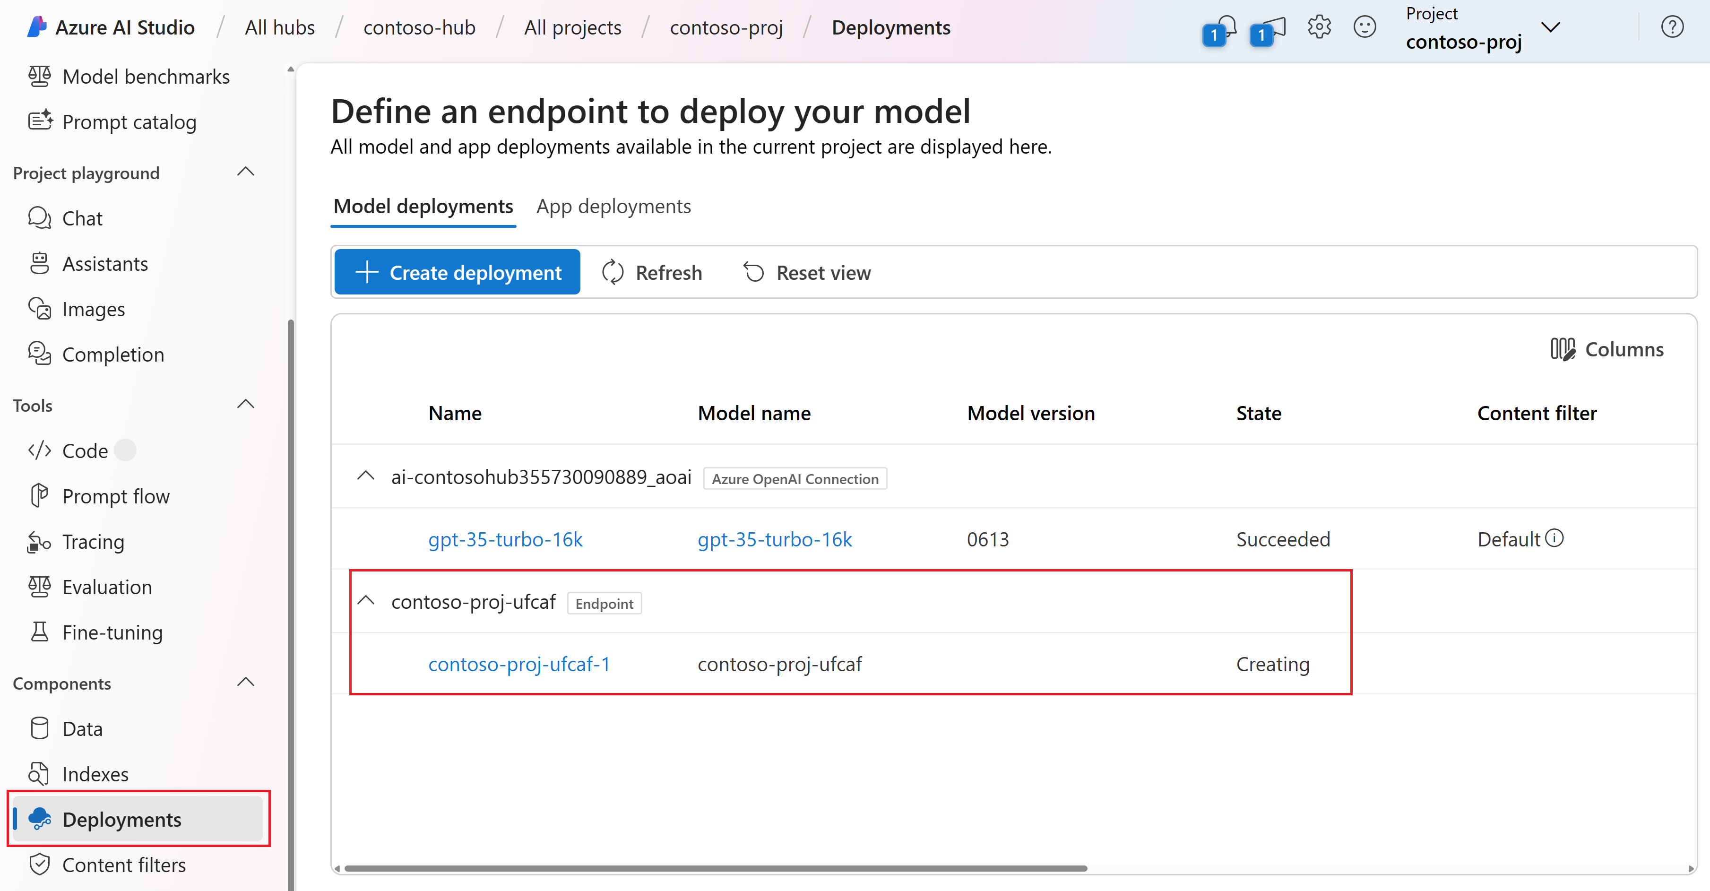This screenshot has height=891, width=1710.
Task: Click the Images icon in sidebar
Action: click(x=39, y=309)
